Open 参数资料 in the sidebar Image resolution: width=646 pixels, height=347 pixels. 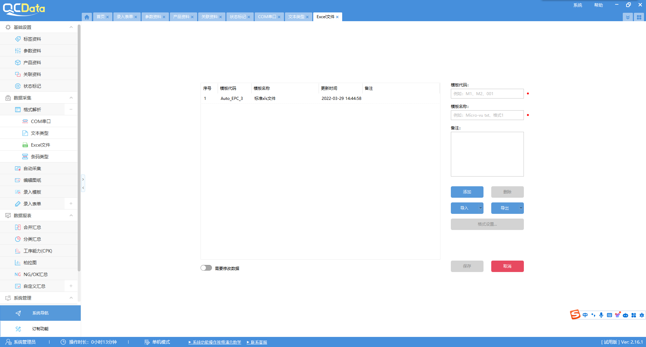pos(32,51)
